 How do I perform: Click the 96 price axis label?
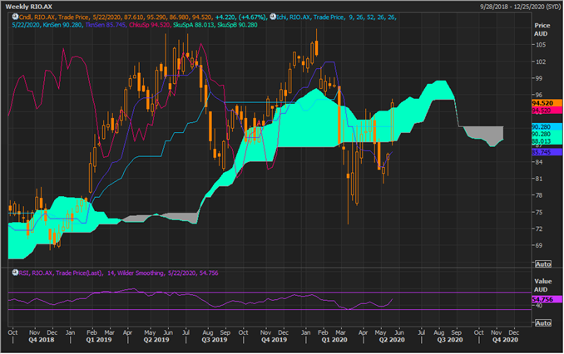[539, 95]
